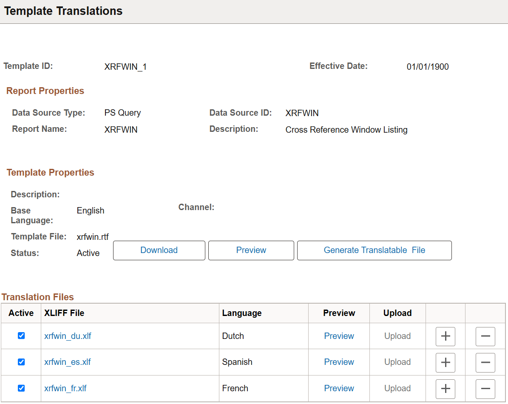
Task: Remove the French translation row
Action: (485, 388)
